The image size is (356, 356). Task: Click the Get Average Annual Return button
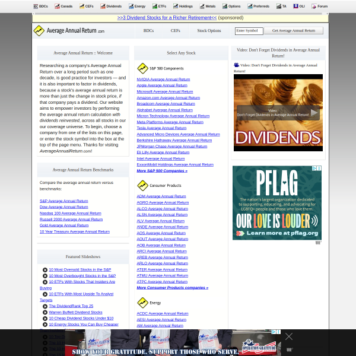tap(294, 31)
